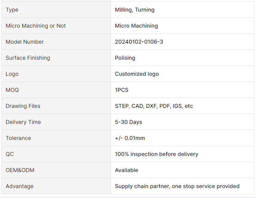Screen dimensions: 256x198
Task: Select model number 20240102-0106-3
Action: [x=139, y=42]
